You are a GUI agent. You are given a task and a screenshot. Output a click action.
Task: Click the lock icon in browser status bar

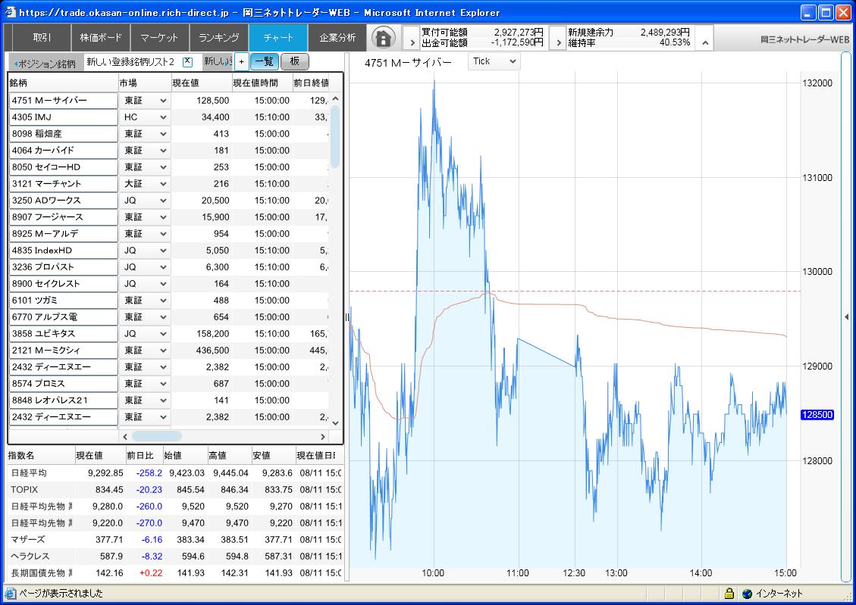pos(729,594)
